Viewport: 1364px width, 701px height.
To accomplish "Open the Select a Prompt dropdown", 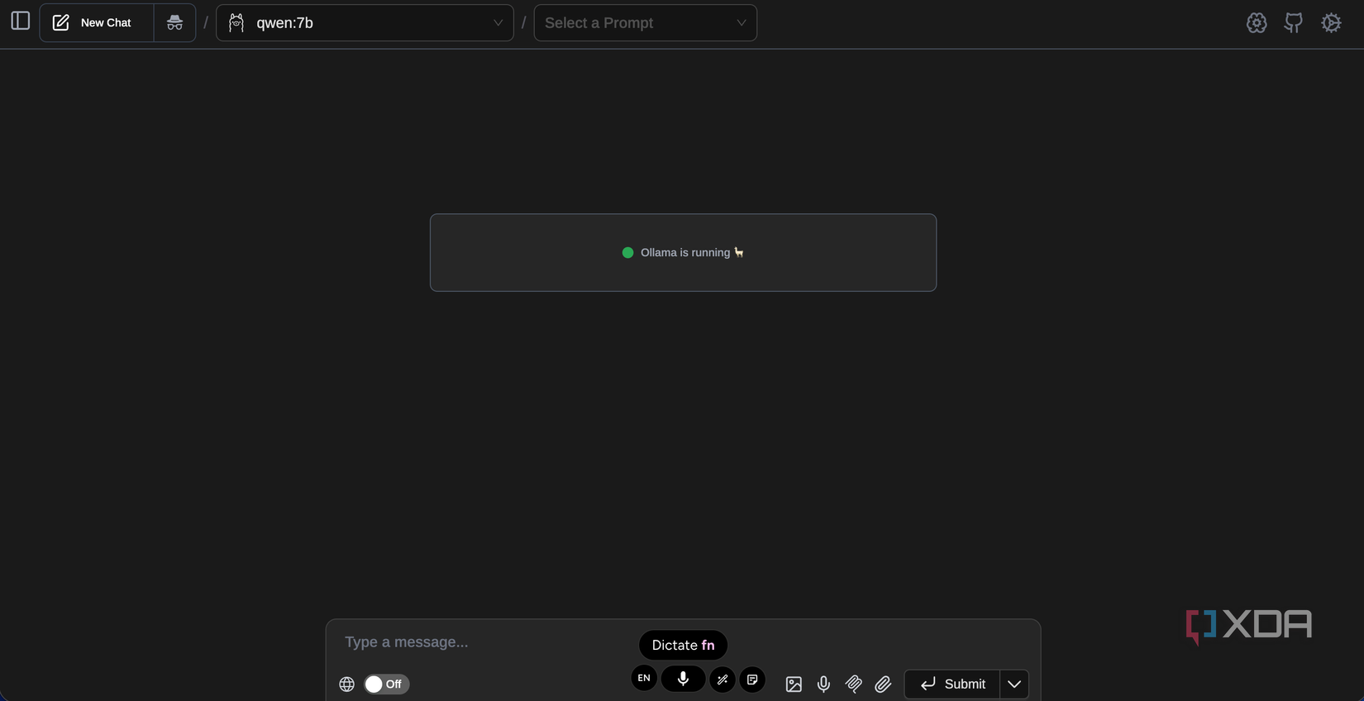I will pyautogui.click(x=645, y=23).
